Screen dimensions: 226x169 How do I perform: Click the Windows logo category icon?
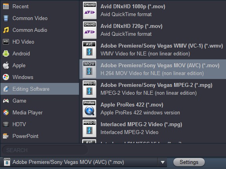coord(6,77)
